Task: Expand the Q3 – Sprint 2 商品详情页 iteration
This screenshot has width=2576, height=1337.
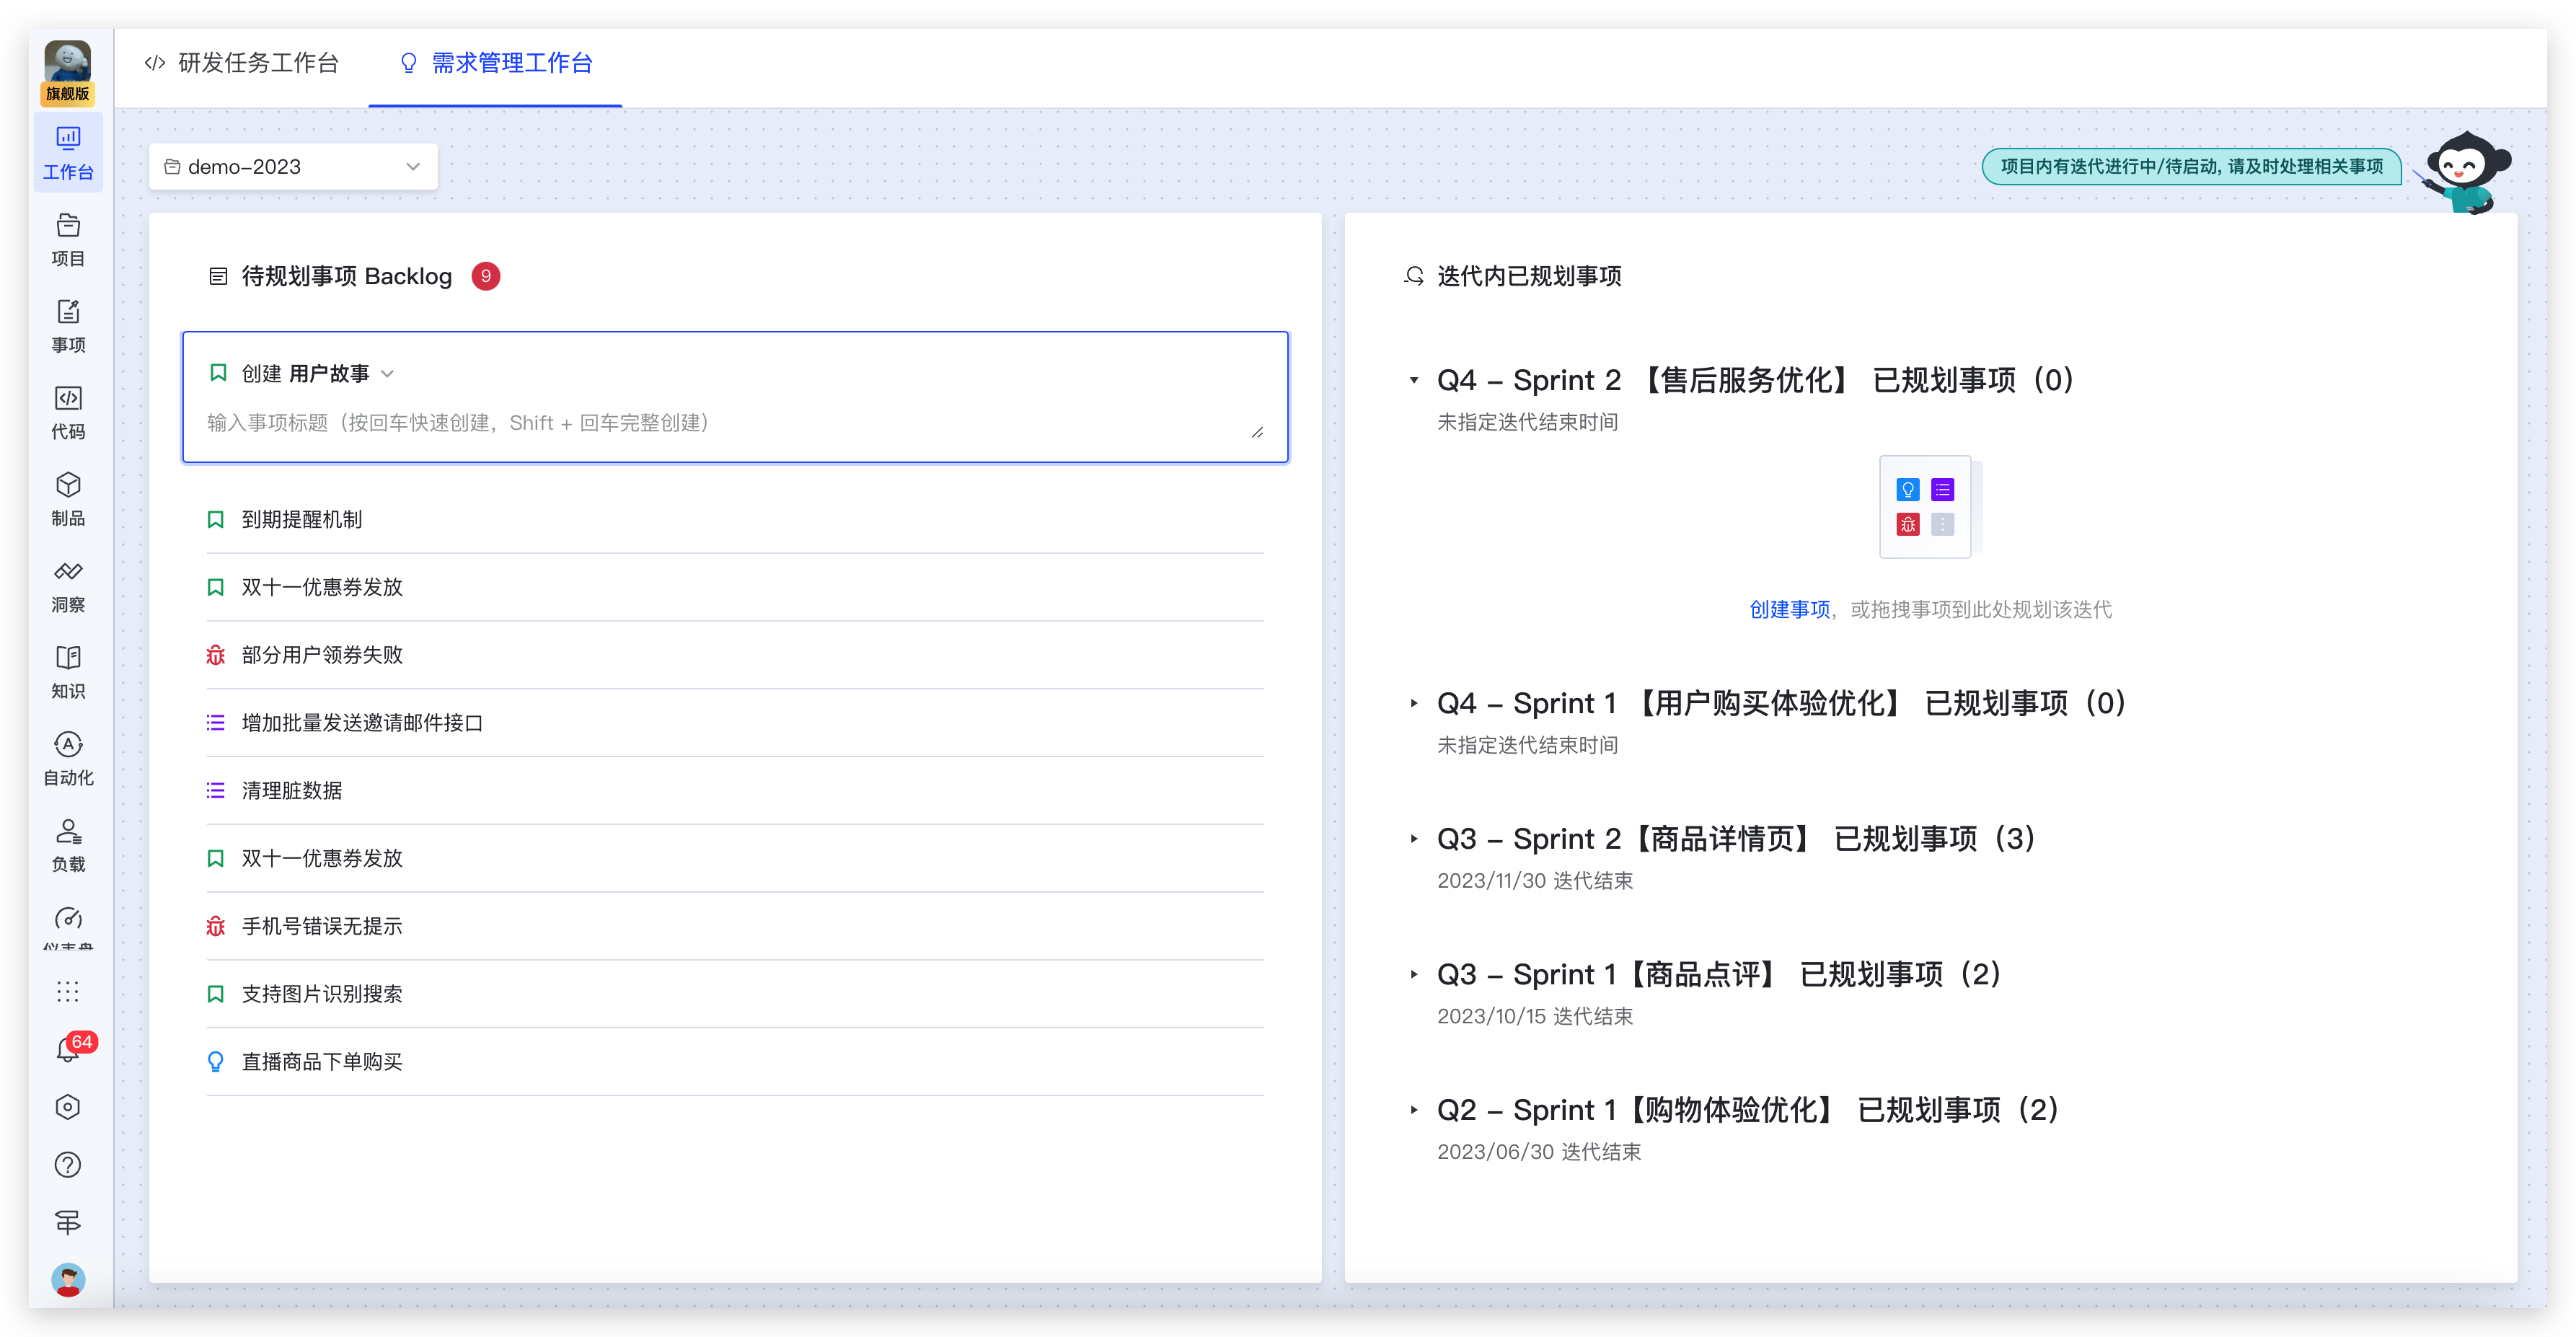Action: [x=1413, y=839]
